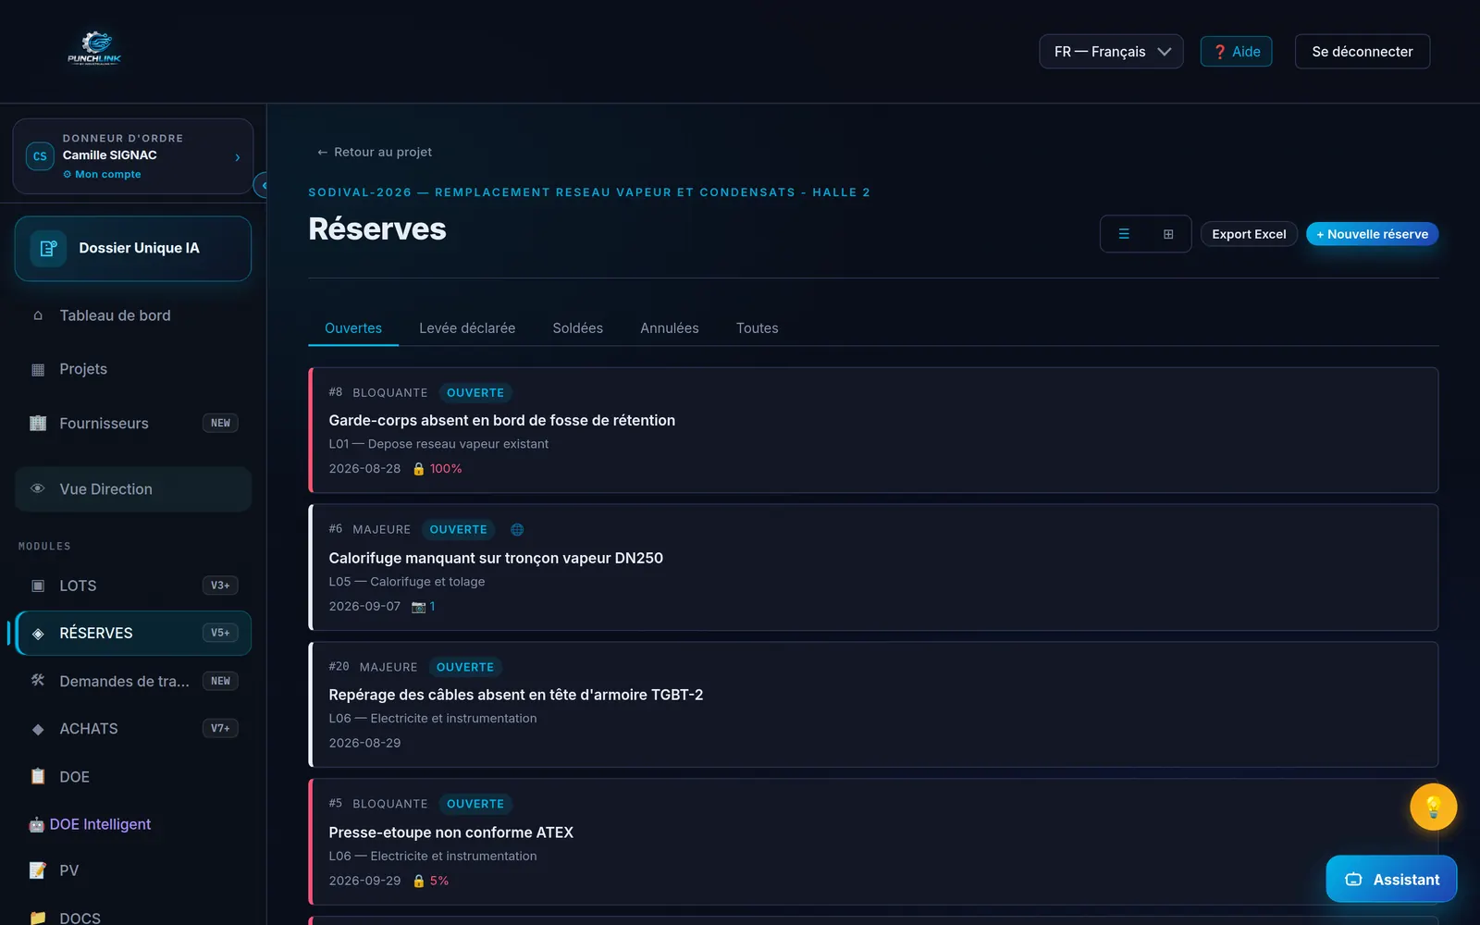The height and width of the screenshot is (925, 1480).
Task: Click the Assistant chat bubble icon
Action: click(x=1353, y=880)
